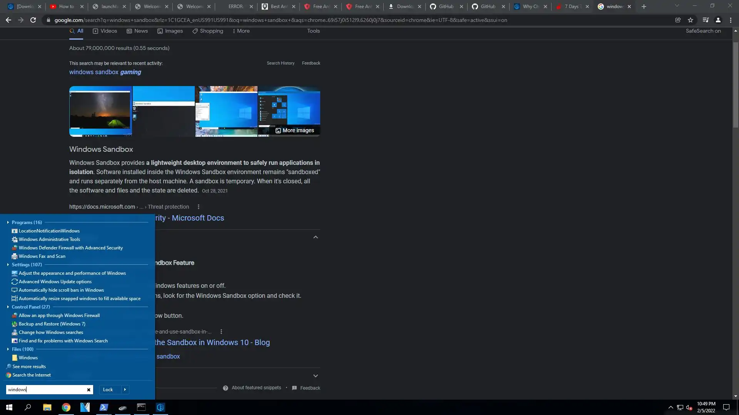This screenshot has height=415, width=739.
Task: Open Chrome three-dot menu
Action: [x=731, y=20]
